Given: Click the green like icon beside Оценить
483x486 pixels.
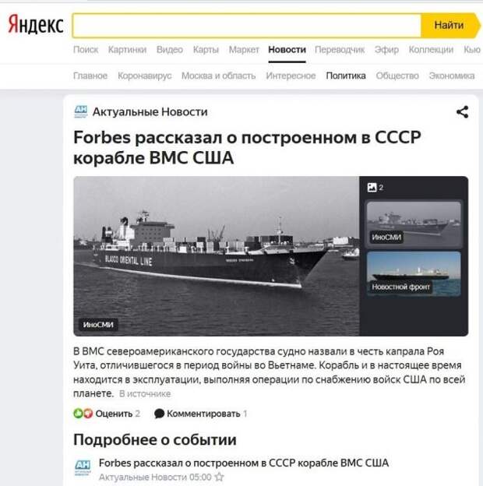Looking at the screenshot, I should [78, 413].
